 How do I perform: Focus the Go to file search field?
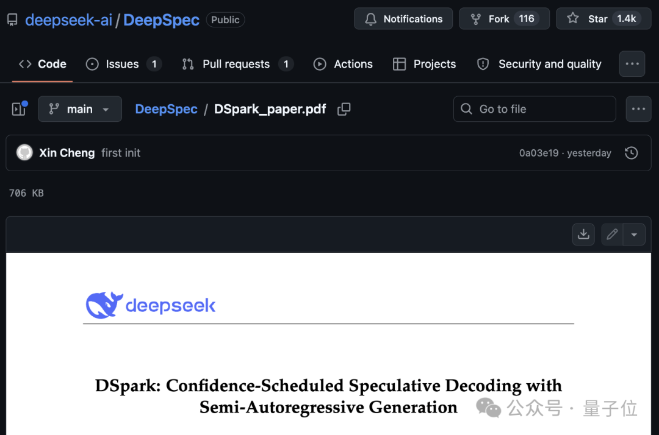coord(535,109)
